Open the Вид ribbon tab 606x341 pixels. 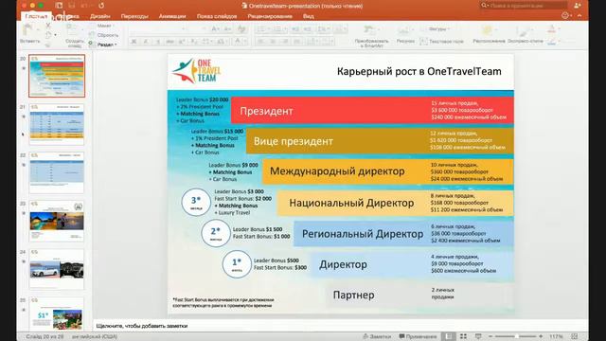click(x=309, y=16)
